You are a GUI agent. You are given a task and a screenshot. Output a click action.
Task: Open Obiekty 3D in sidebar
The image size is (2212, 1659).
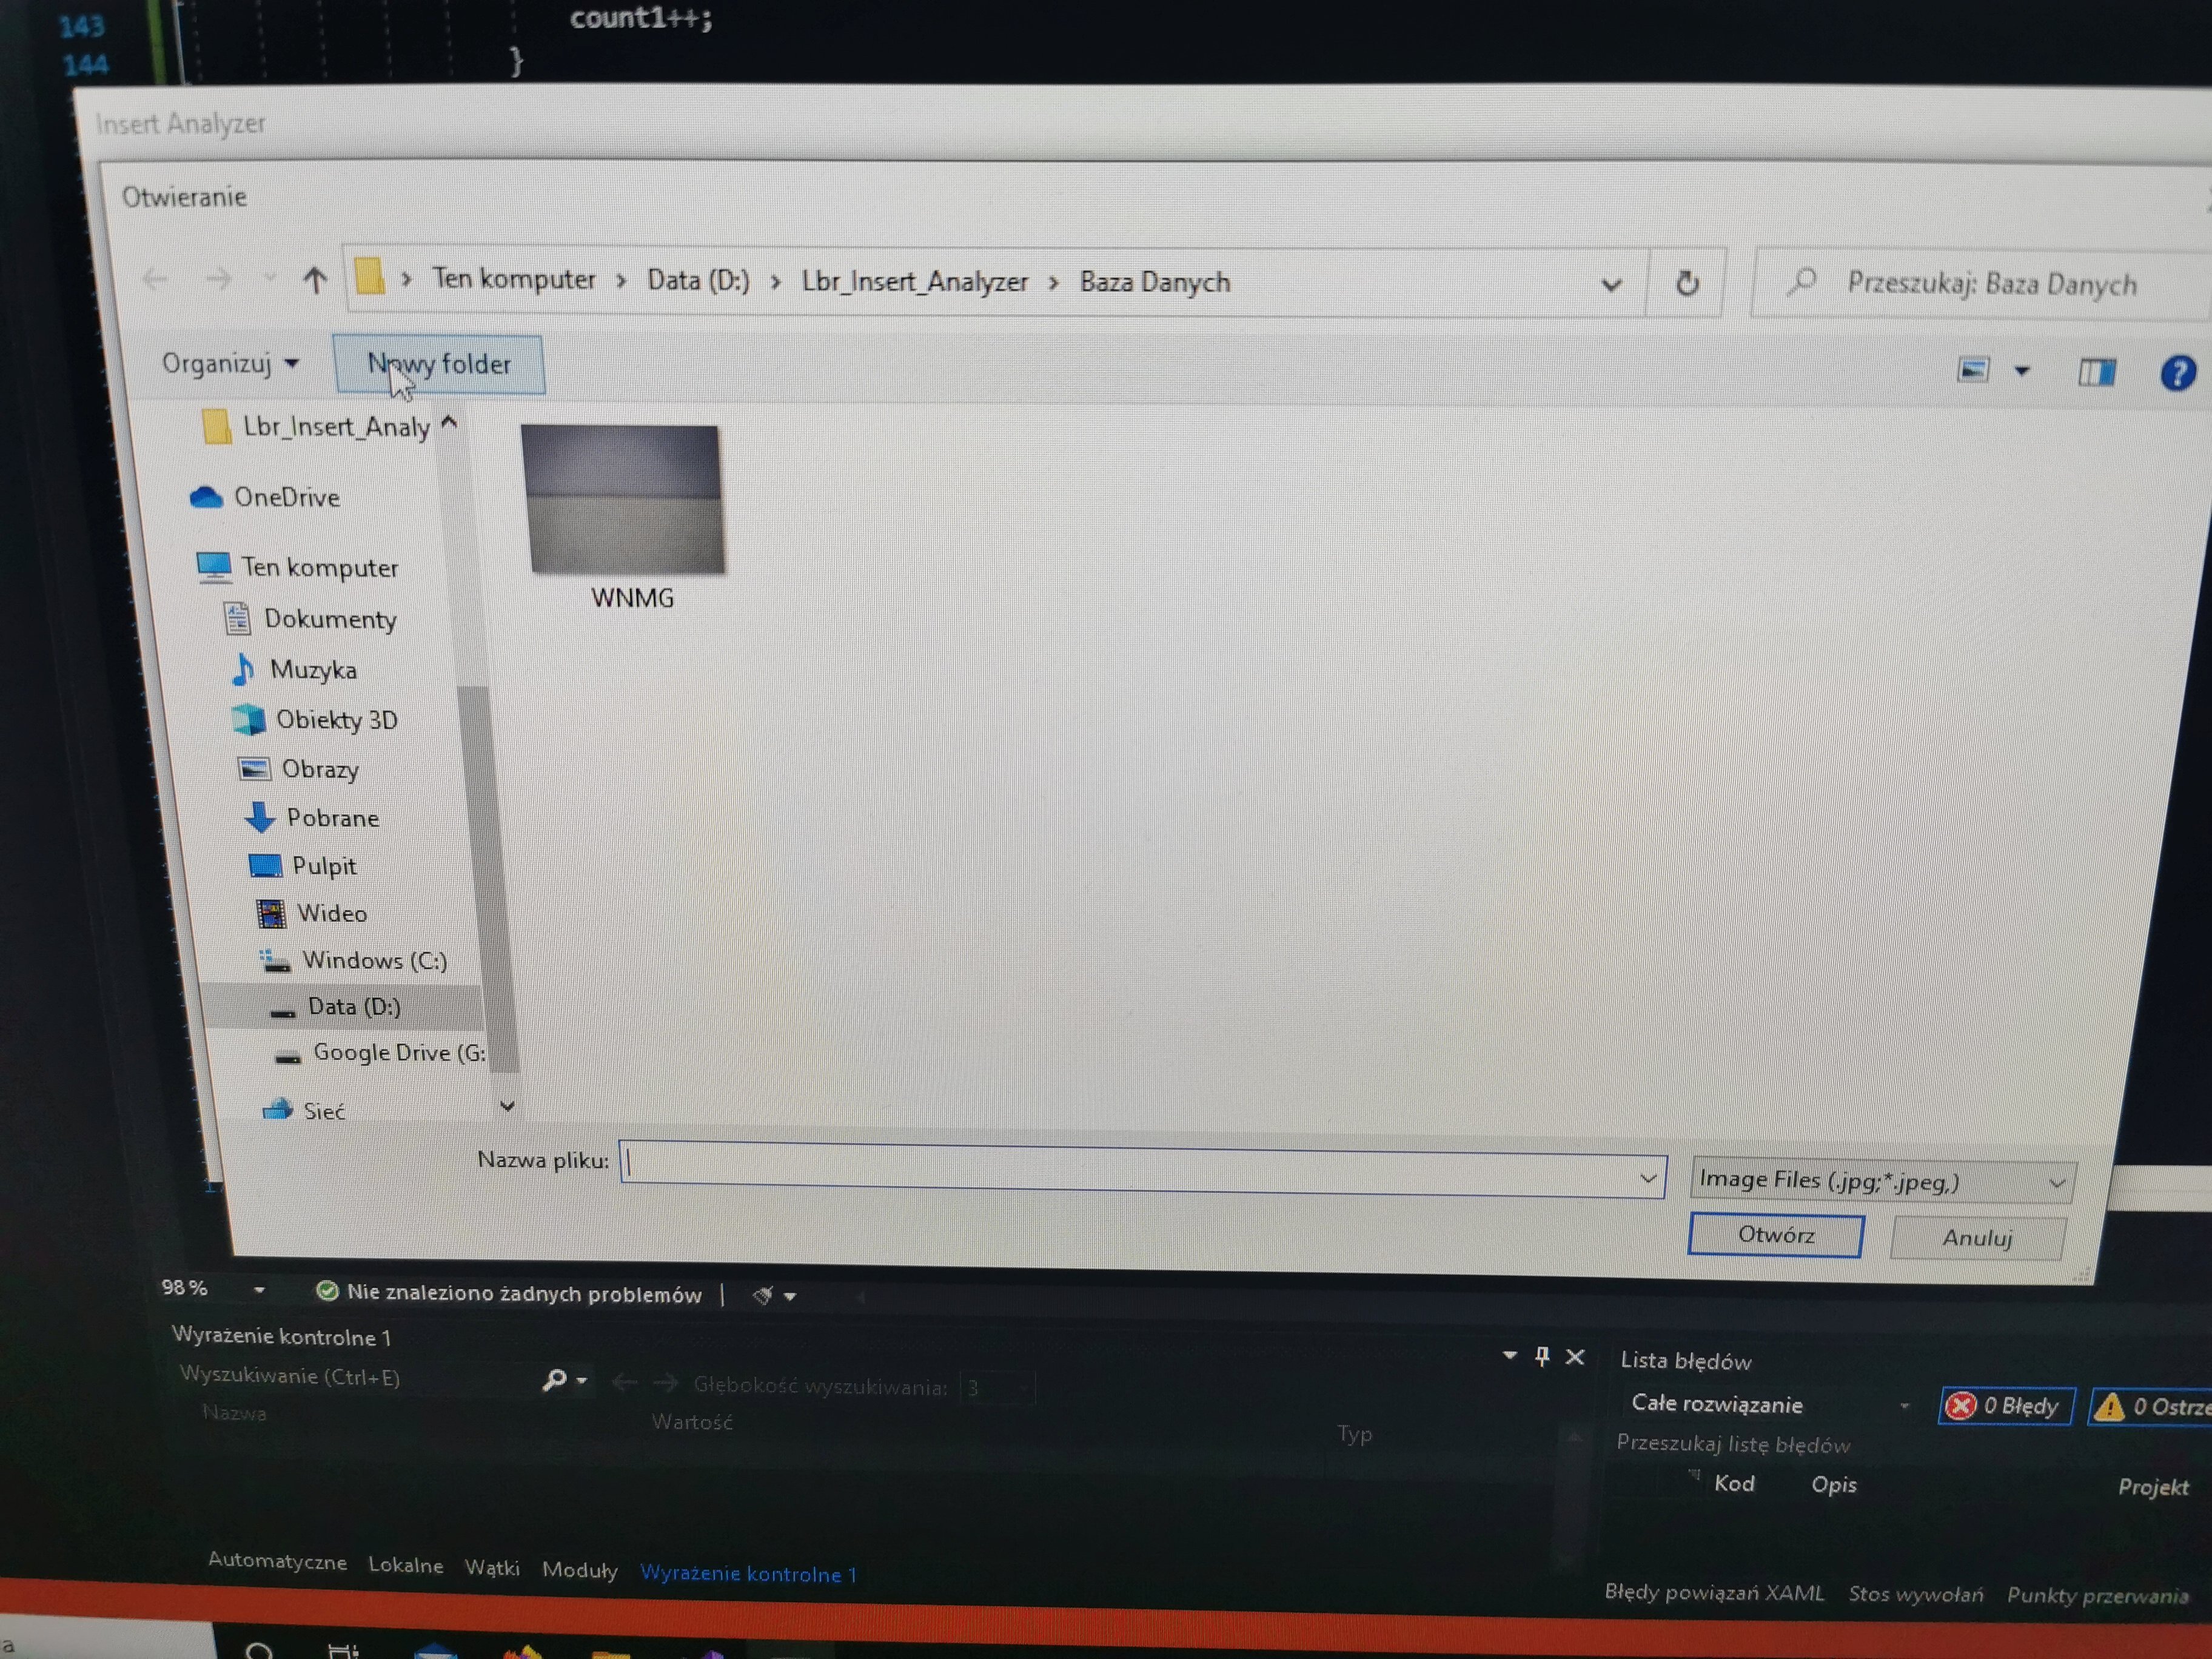click(x=315, y=719)
